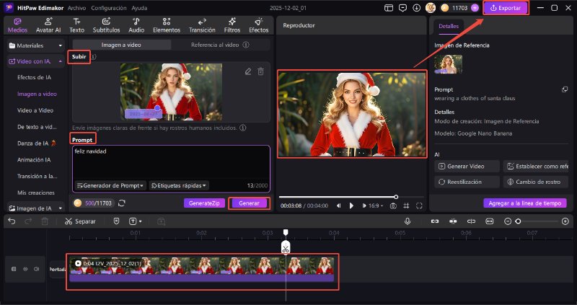
Task: Open the text tool dropdown in the timeline toolbar
Action: [135, 221]
